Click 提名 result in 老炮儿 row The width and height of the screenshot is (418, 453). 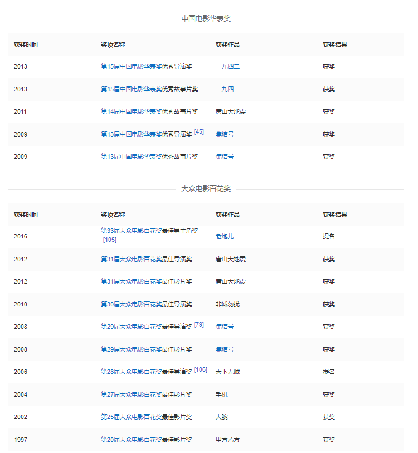click(329, 236)
